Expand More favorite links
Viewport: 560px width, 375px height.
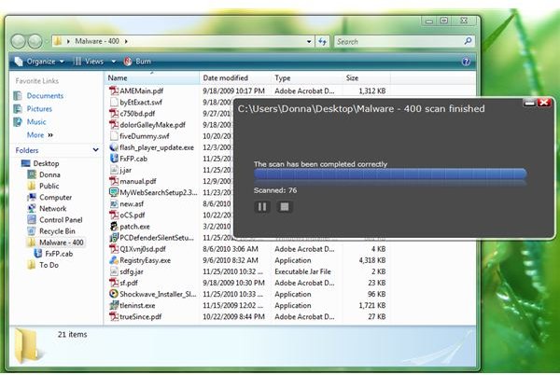click(39, 135)
